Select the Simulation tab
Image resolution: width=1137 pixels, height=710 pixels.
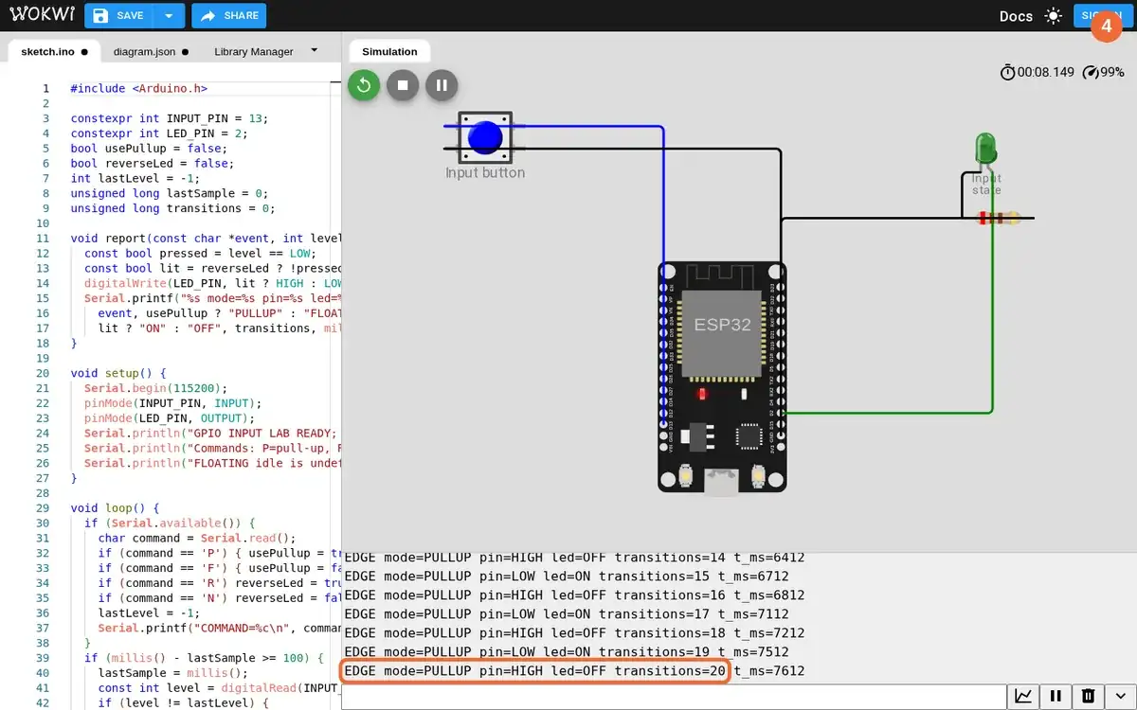click(389, 52)
